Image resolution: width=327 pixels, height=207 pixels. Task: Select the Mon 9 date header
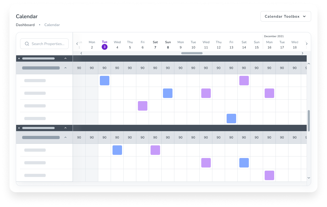coord(181,45)
